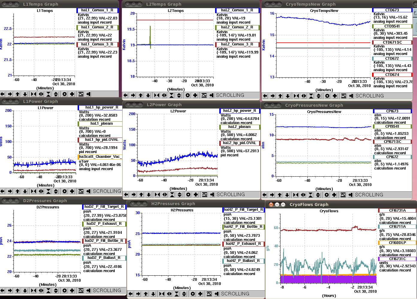Pan right arrow in D2Pressures Graph toolbar
This screenshot has height=299, width=417.
[10, 291]
